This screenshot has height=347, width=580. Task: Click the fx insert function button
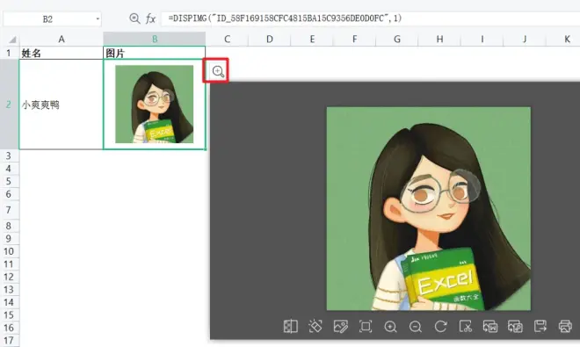150,18
